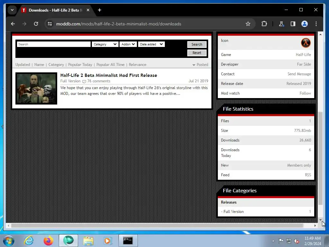Open File Explorer from the taskbar
The height and width of the screenshot is (247, 329).
pyautogui.click(x=88, y=241)
